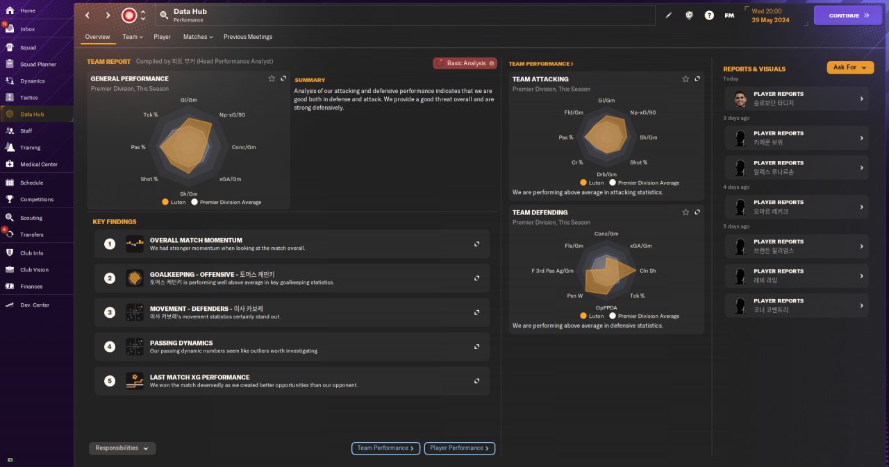The image size is (889, 467).
Task: Expand Last Match xG Performance finding
Action: (x=476, y=381)
